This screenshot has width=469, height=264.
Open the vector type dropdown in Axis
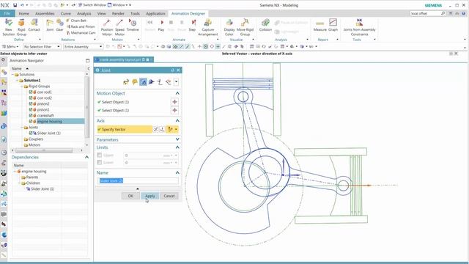[x=176, y=129]
